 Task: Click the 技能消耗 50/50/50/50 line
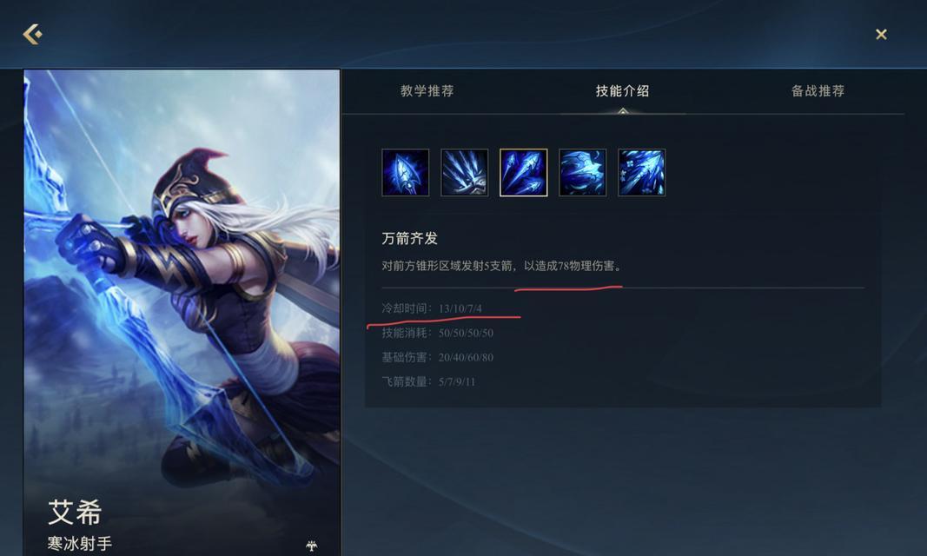click(438, 334)
